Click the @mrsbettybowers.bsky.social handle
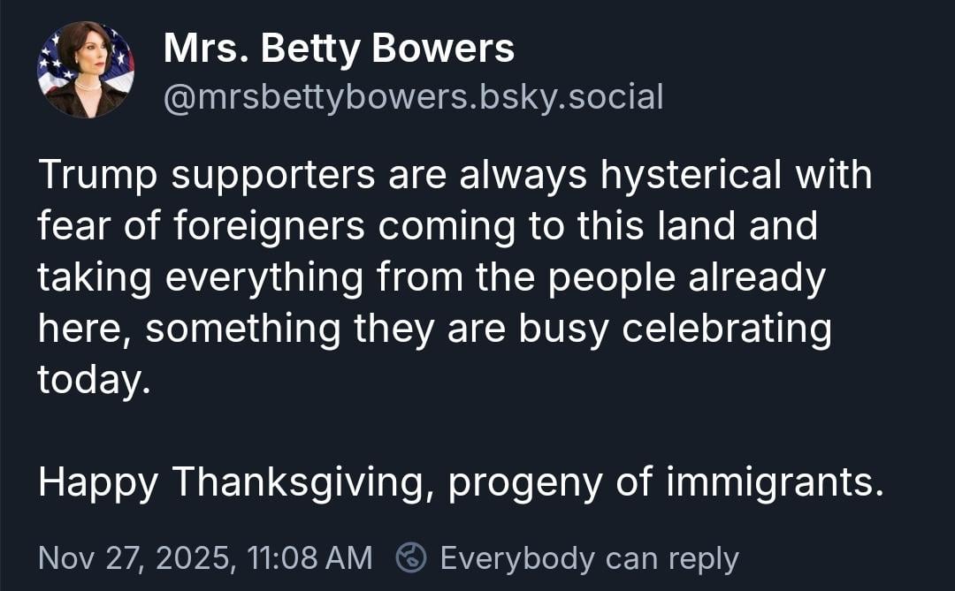Image resolution: width=955 pixels, height=591 pixels. click(413, 97)
